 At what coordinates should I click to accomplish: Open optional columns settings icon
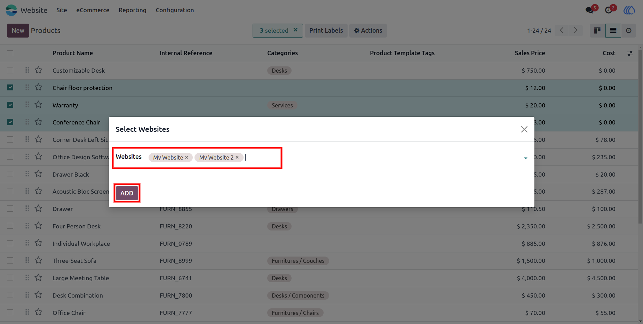[x=630, y=53]
